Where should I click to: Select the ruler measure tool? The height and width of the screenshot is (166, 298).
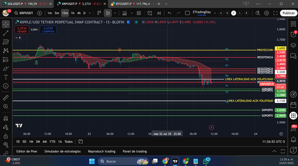6,98
